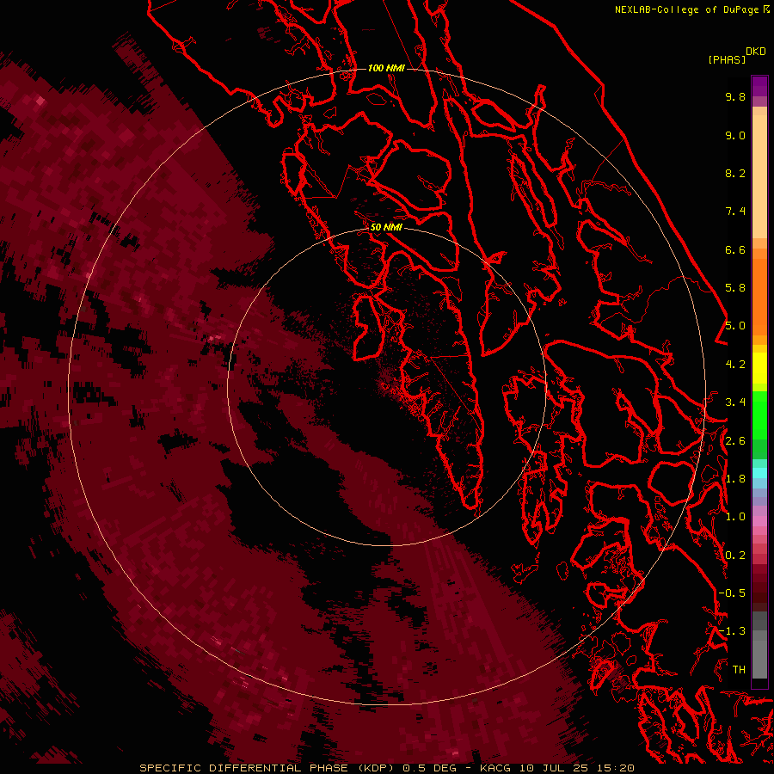Click the bright yellow segment of the color bar
Screen dimensions: 774x774
[759, 368]
